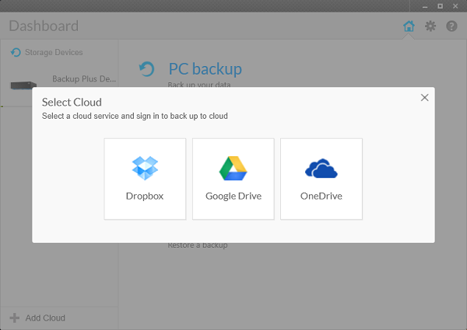Click the 'Add Cloud' label text

[45, 318]
